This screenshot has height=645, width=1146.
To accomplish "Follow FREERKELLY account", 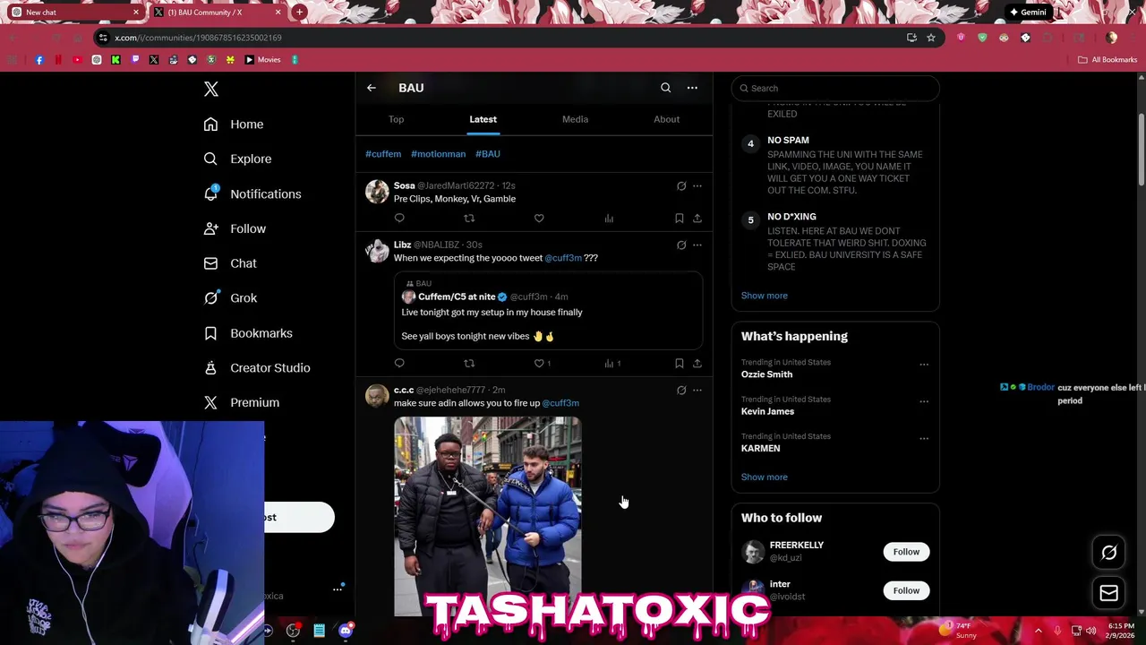I will pos(906,552).
